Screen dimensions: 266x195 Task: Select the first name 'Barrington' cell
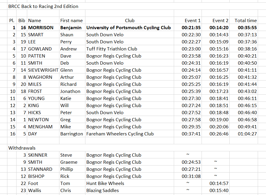pos(72,134)
